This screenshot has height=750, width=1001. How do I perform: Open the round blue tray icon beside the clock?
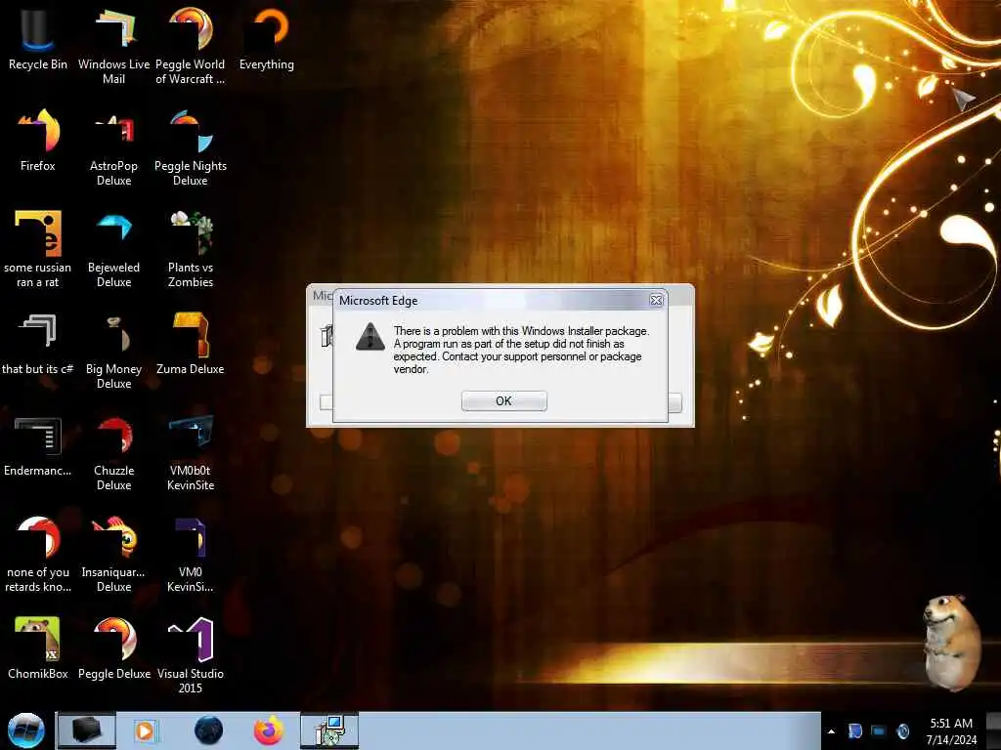point(902,730)
